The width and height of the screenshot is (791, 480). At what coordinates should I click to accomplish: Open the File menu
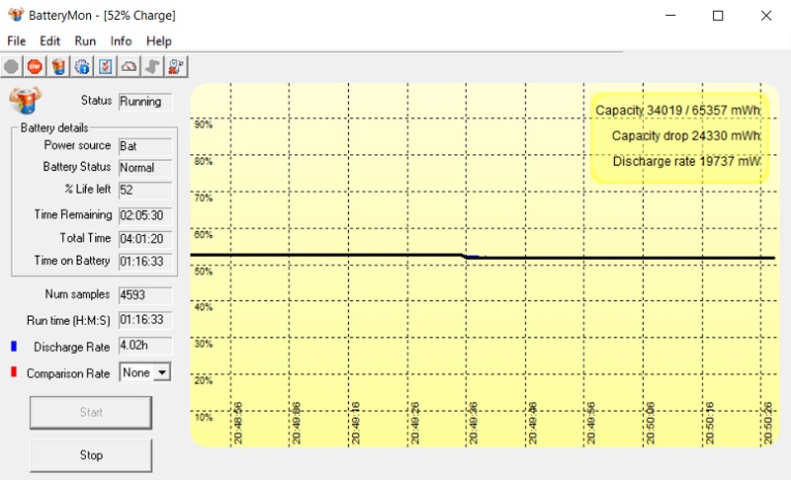tap(16, 40)
